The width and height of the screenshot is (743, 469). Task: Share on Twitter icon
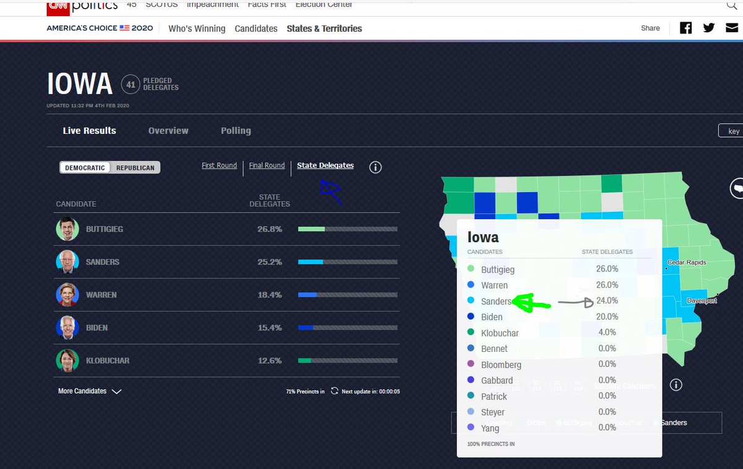(709, 28)
